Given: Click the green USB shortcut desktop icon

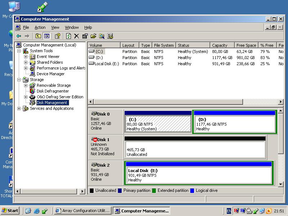Looking at the screenshot, I should tap(43, 7).
